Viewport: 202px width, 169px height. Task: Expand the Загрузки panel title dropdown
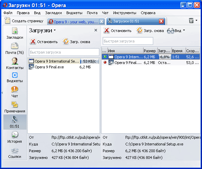55,30
